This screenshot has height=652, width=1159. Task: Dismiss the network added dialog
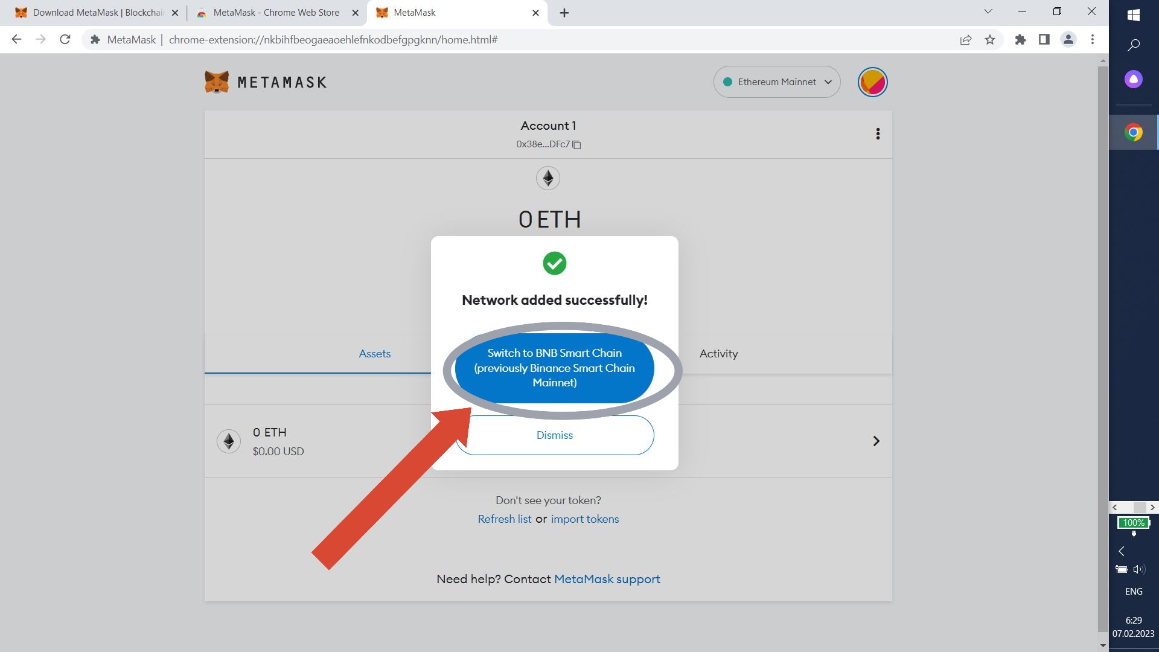click(x=554, y=435)
